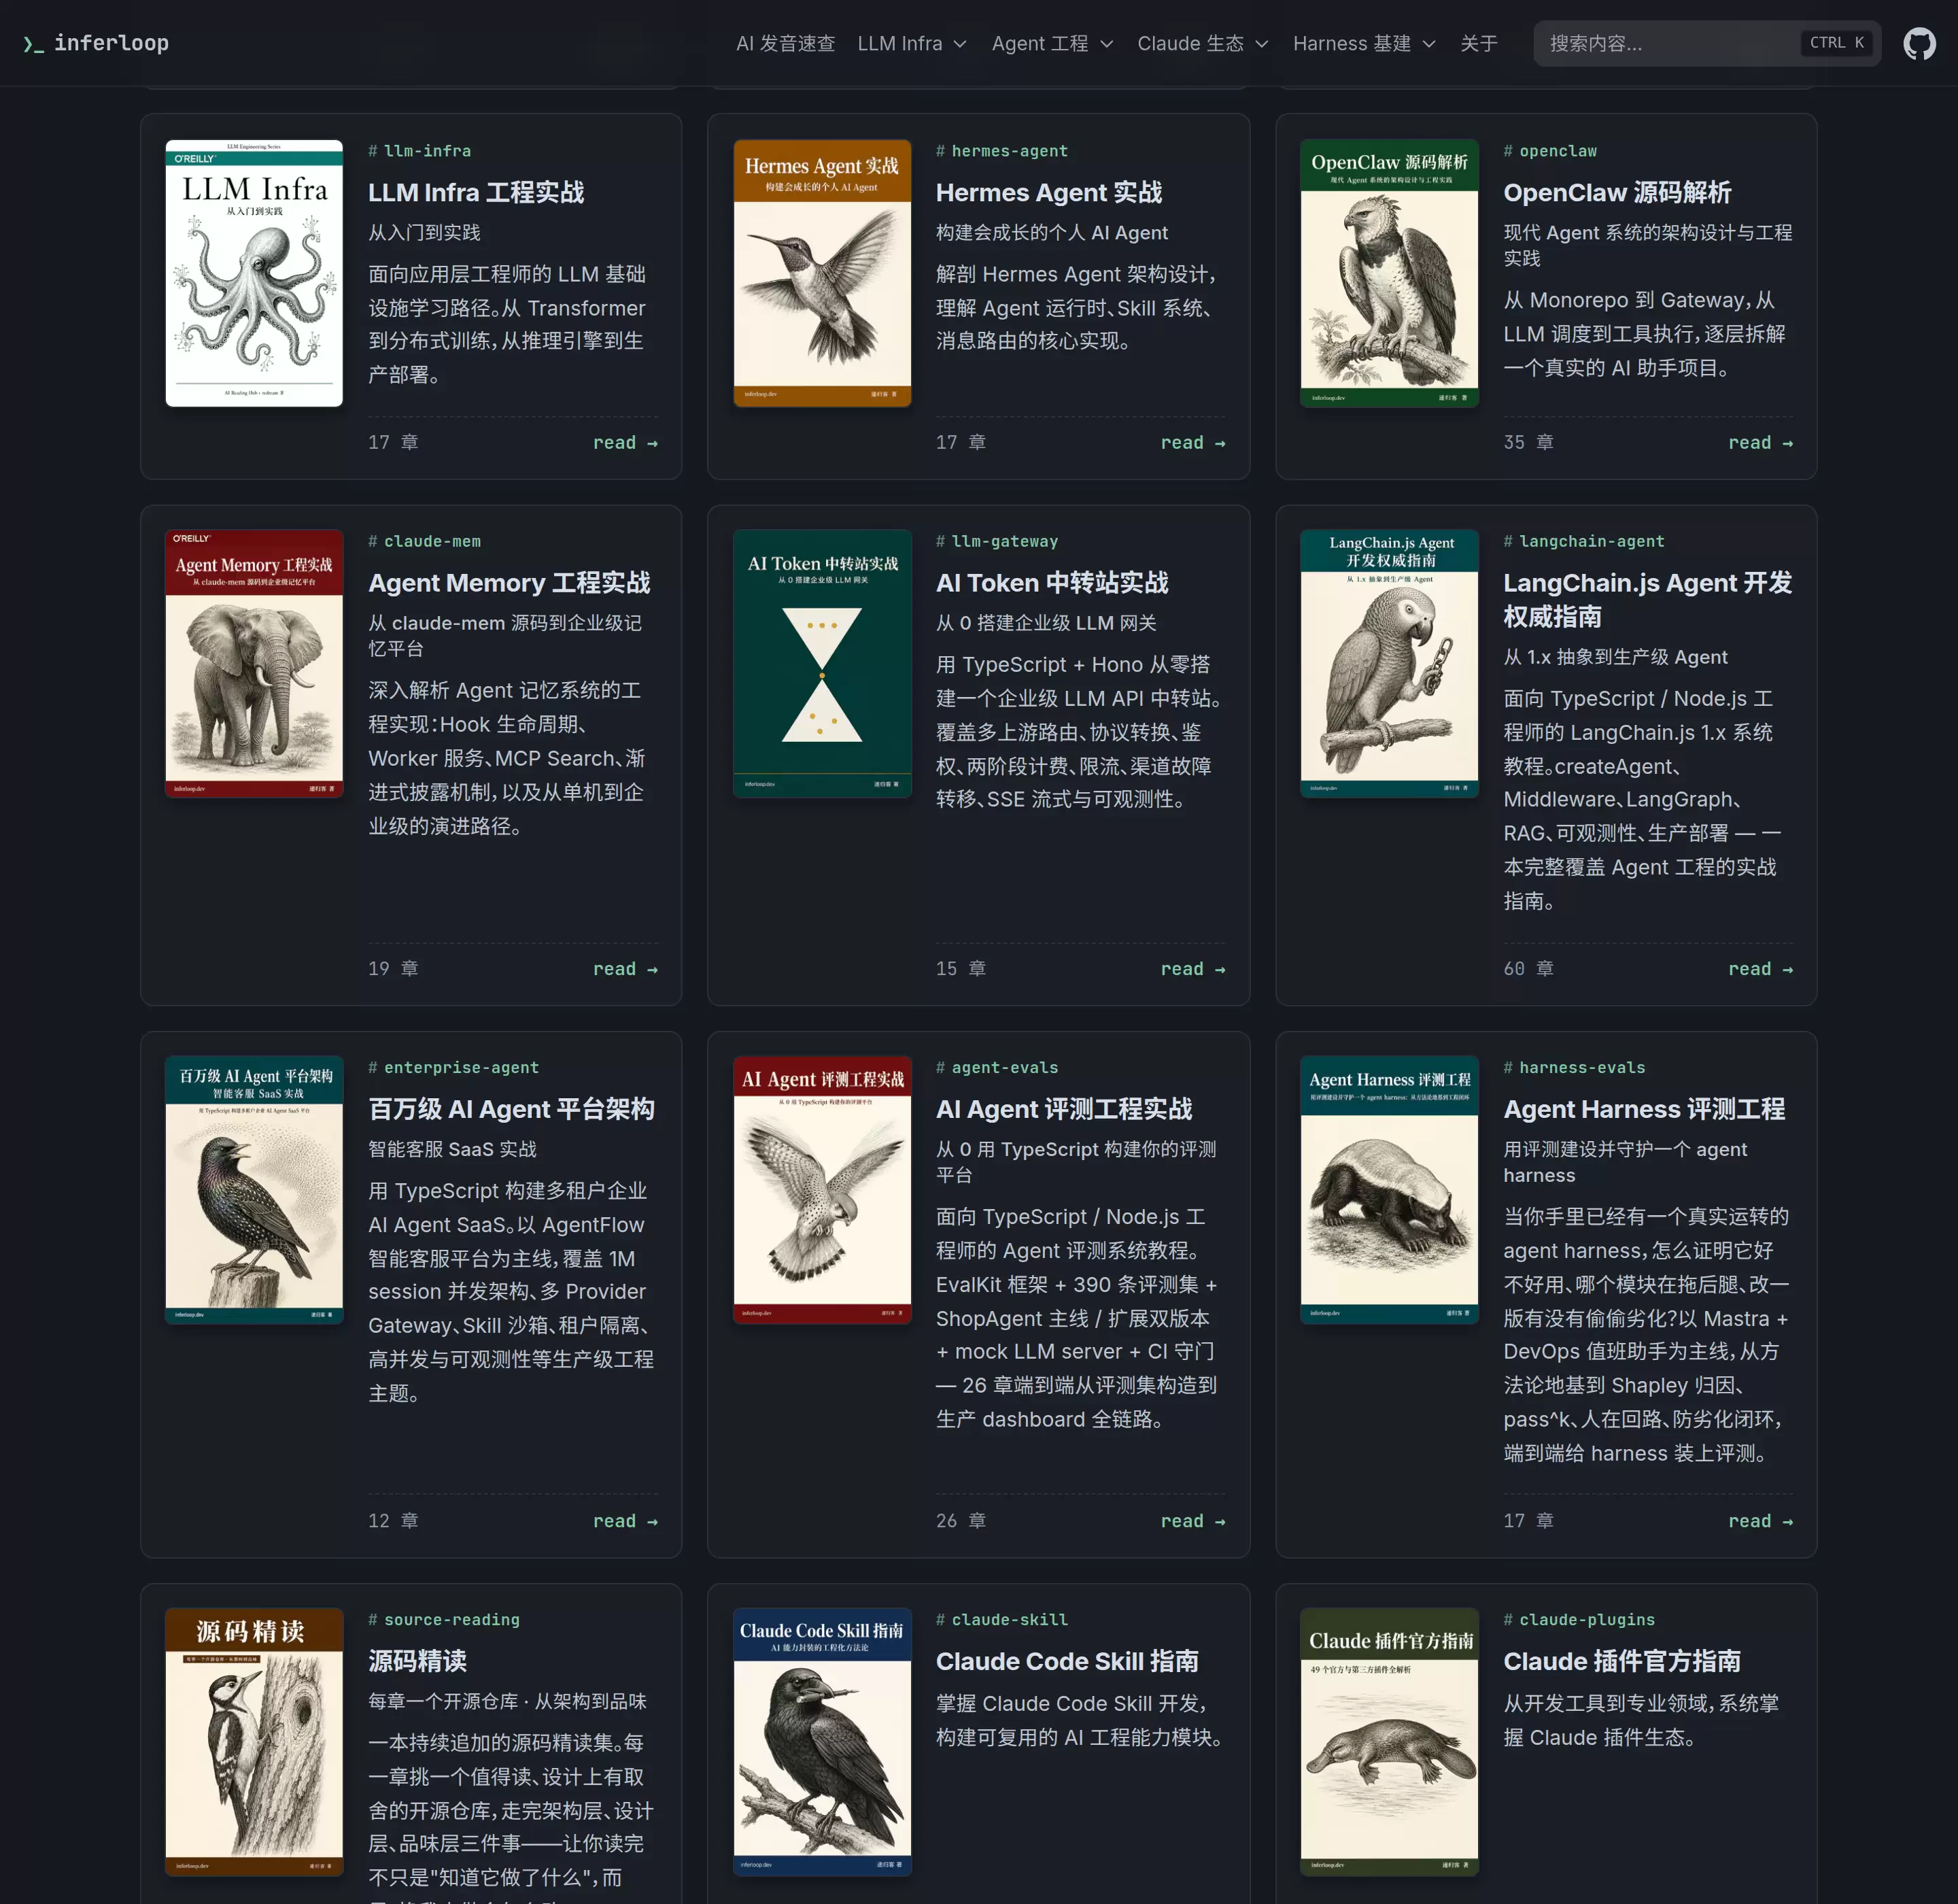Click read link on AI Token 中转站 card
The width and height of the screenshot is (1958, 1904).
click(x=1193, y=969)
